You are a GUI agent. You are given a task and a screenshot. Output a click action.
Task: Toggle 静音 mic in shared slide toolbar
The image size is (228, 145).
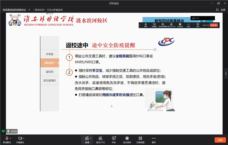tap(146, 25)
